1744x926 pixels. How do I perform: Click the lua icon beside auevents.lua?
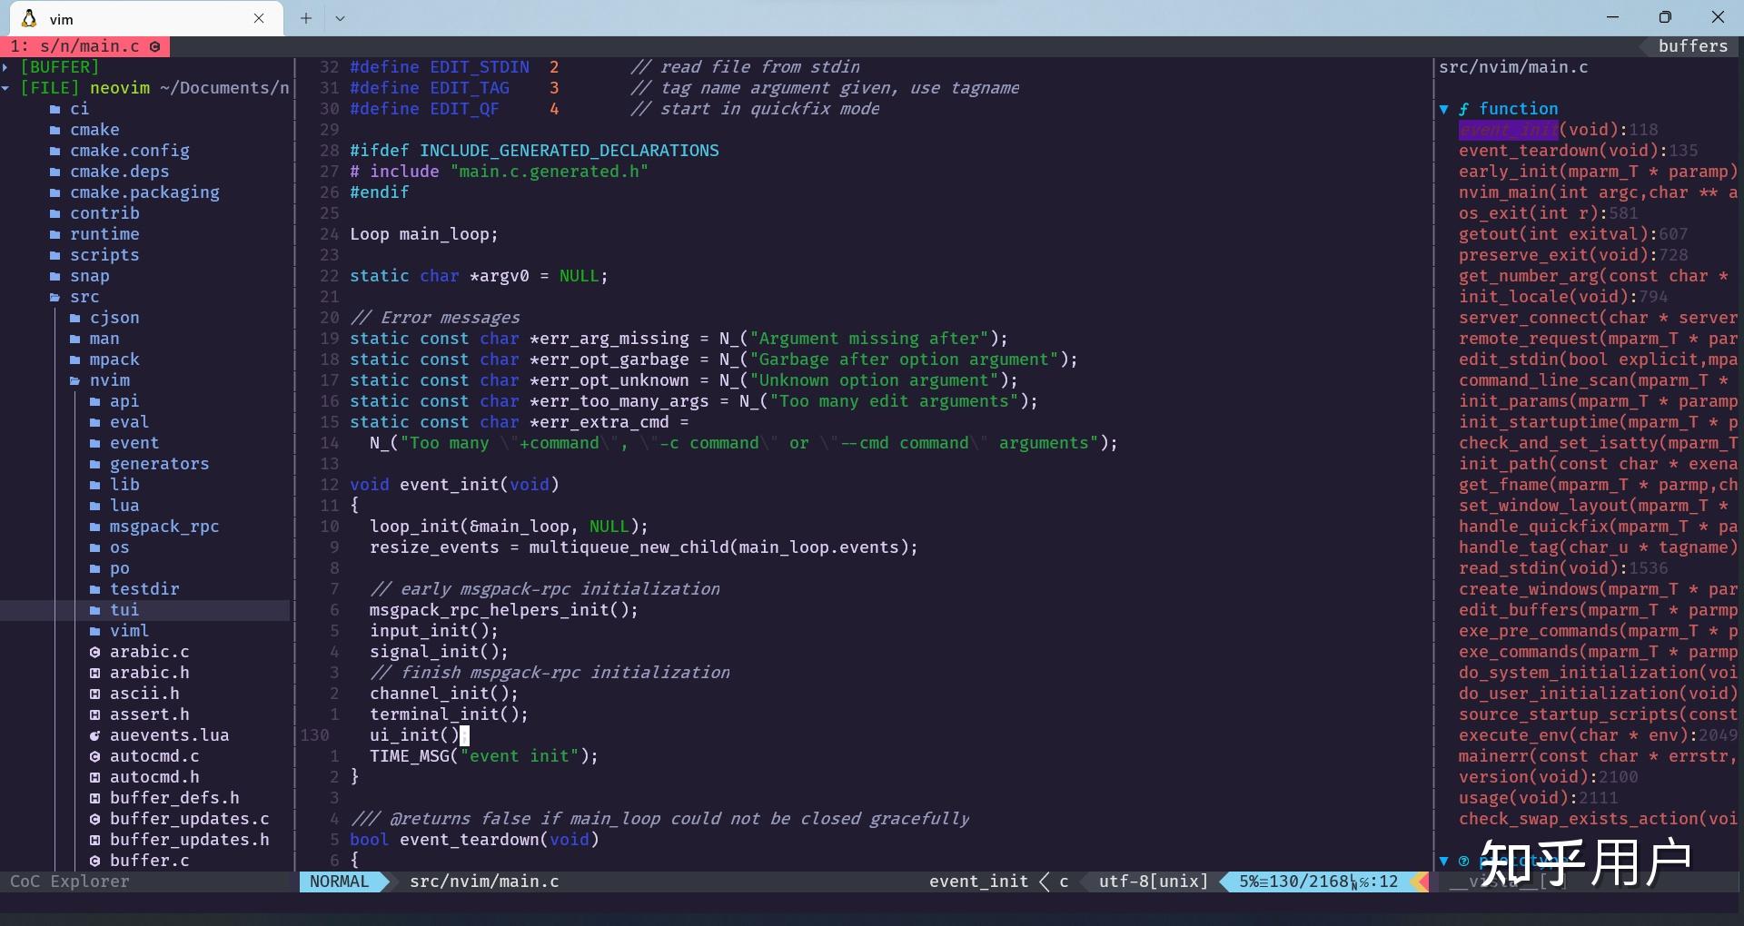click(96, 735)
